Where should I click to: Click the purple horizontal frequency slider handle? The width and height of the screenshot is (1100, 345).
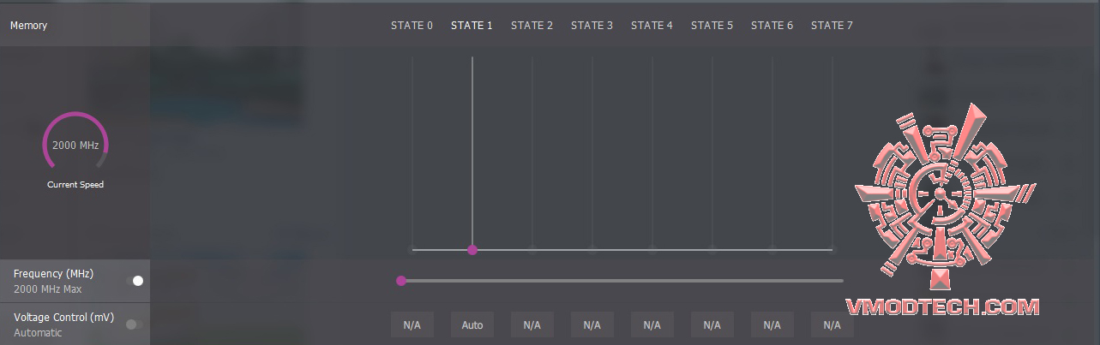point(401,280)
